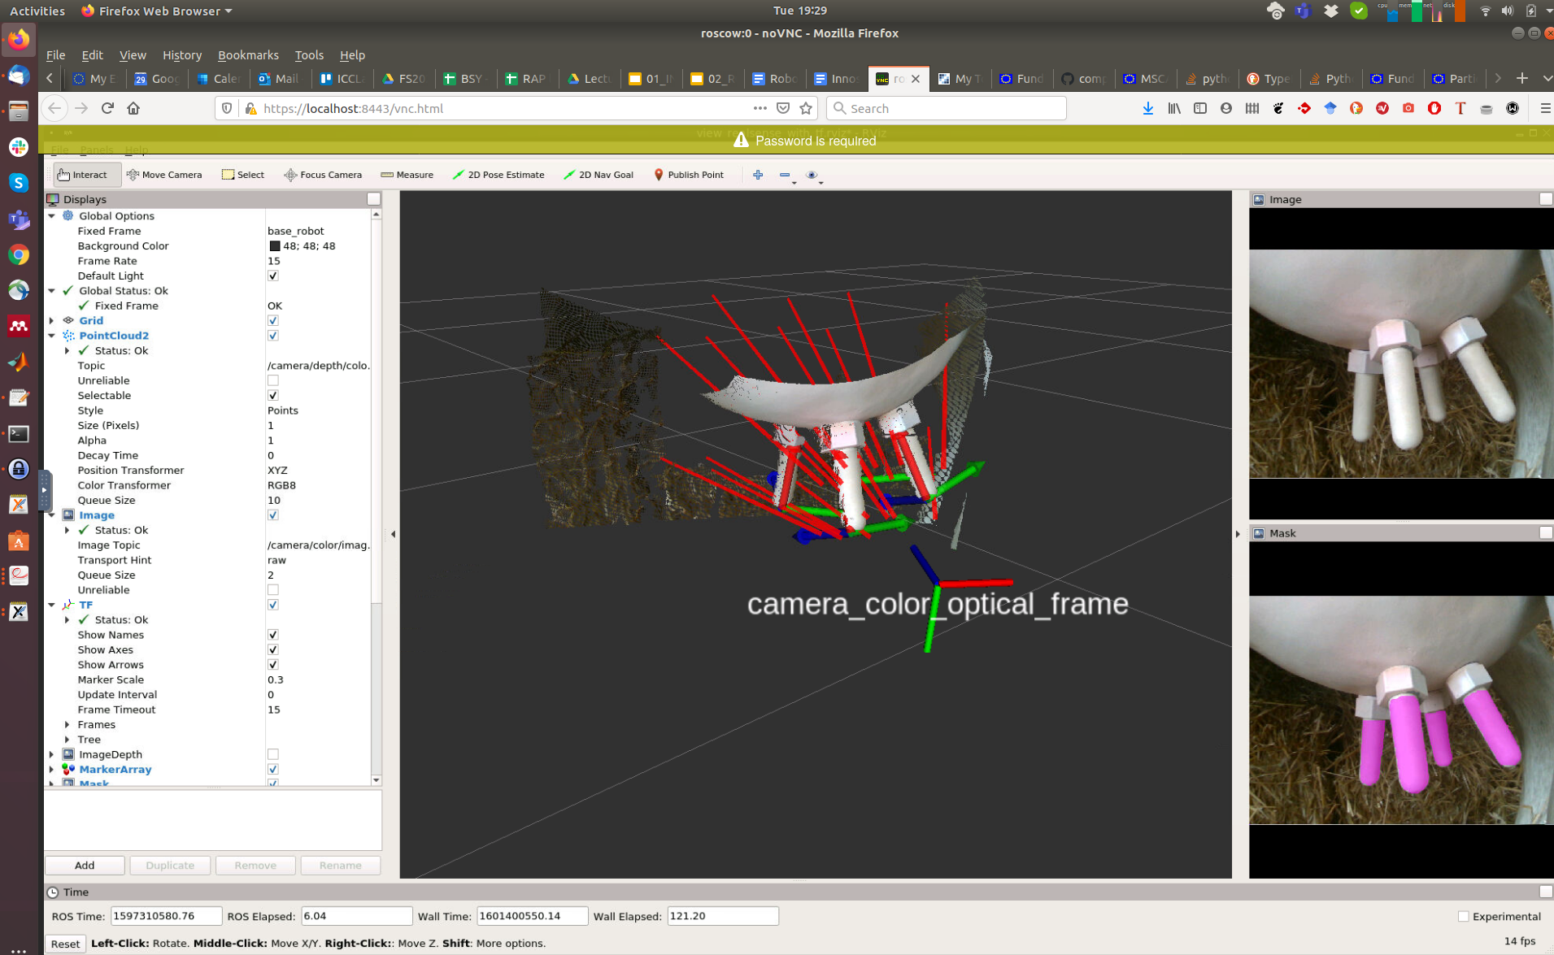Toggle the Grid display checkbox
The image size is (1554, 955).
273,320
